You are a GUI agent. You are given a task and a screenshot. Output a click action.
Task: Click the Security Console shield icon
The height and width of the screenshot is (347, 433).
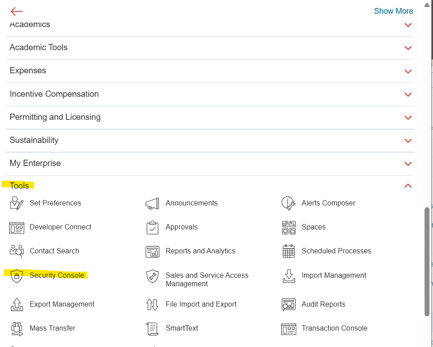16,276
